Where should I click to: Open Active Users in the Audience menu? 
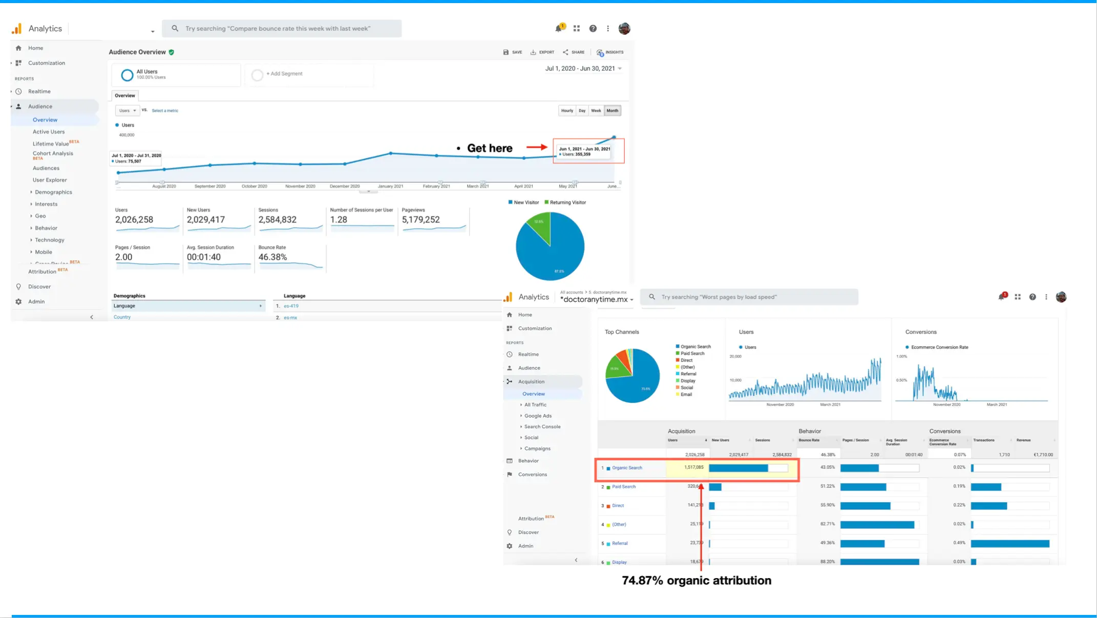click(x=49, y=132)
